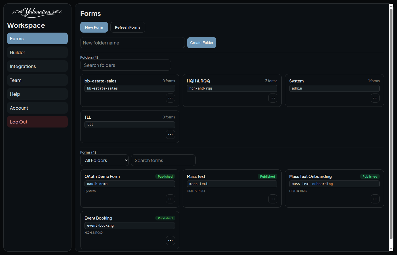397x255 pixels.
Task: Open the Builder section
Action: click(x=37, y=52)
